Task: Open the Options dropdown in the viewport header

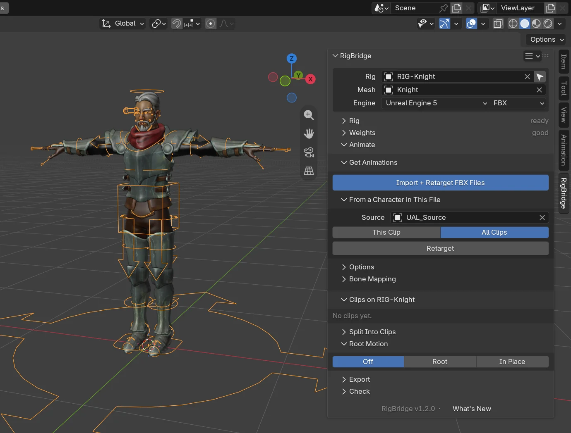Action: pyautogui.click(x=547, y=39)
